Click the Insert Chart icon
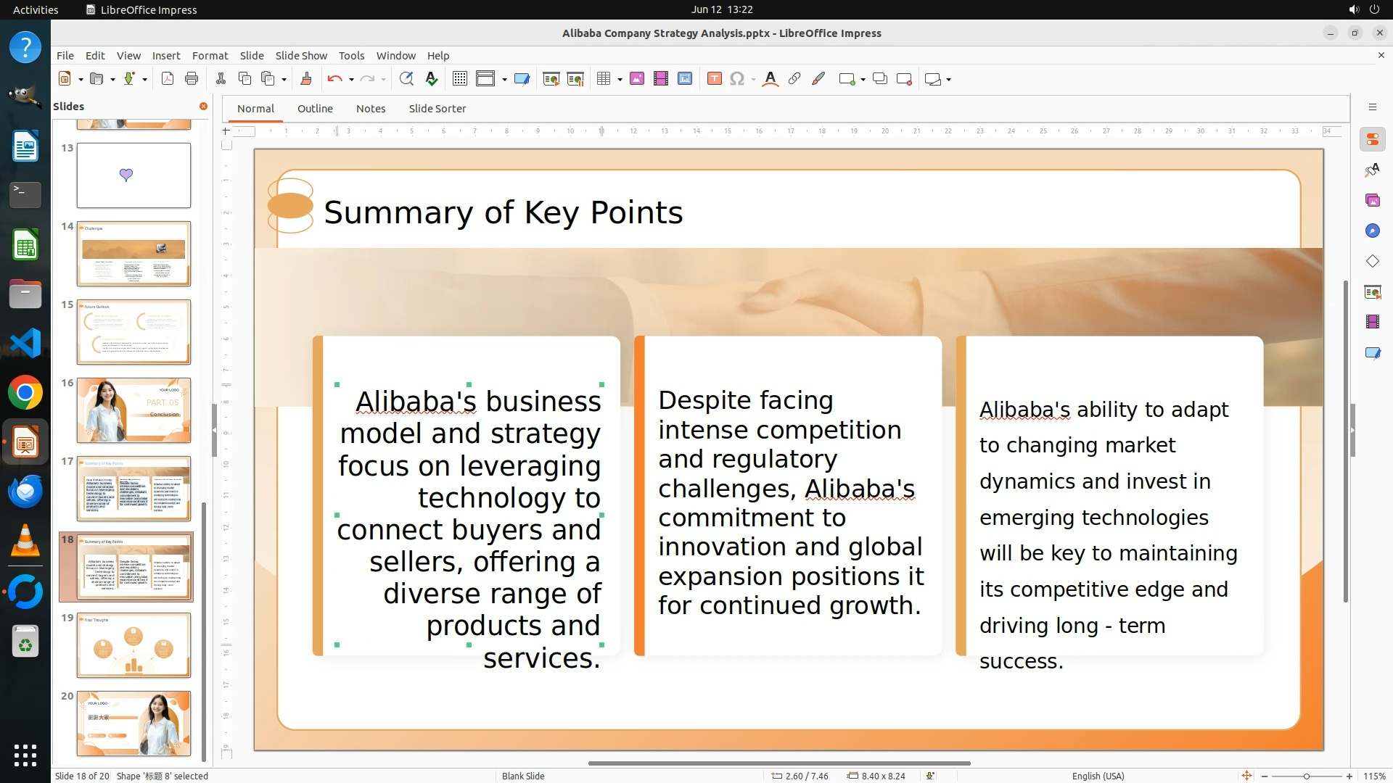1393x783 pixels. point(684,79)
